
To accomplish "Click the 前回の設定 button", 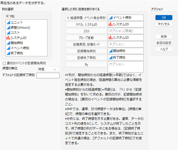I will pos(164,43).
